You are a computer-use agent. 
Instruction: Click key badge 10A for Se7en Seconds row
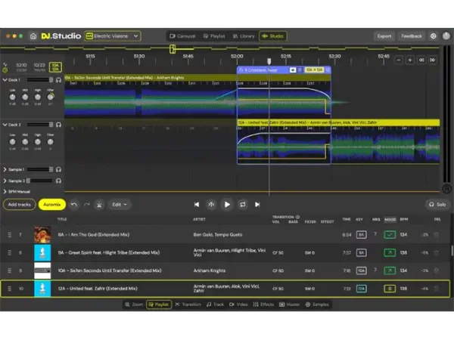361,270
